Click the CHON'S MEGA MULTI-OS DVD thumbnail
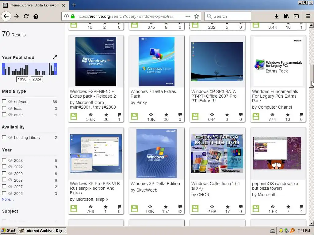Screen dimensions: 314x235 click(x=217, y=154)
